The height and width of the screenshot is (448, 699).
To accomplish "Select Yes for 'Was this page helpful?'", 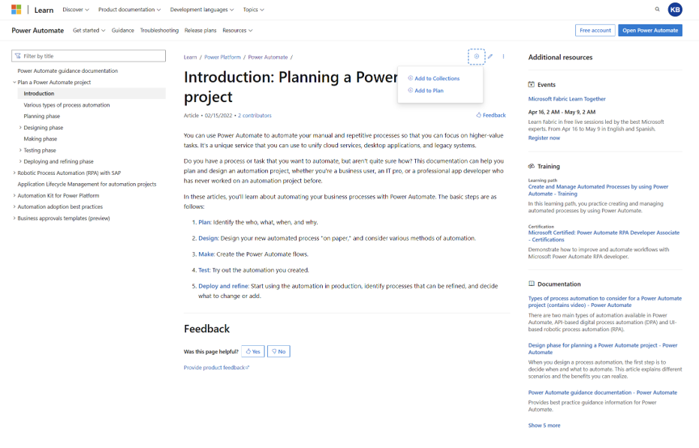I will tap(252, 350).
